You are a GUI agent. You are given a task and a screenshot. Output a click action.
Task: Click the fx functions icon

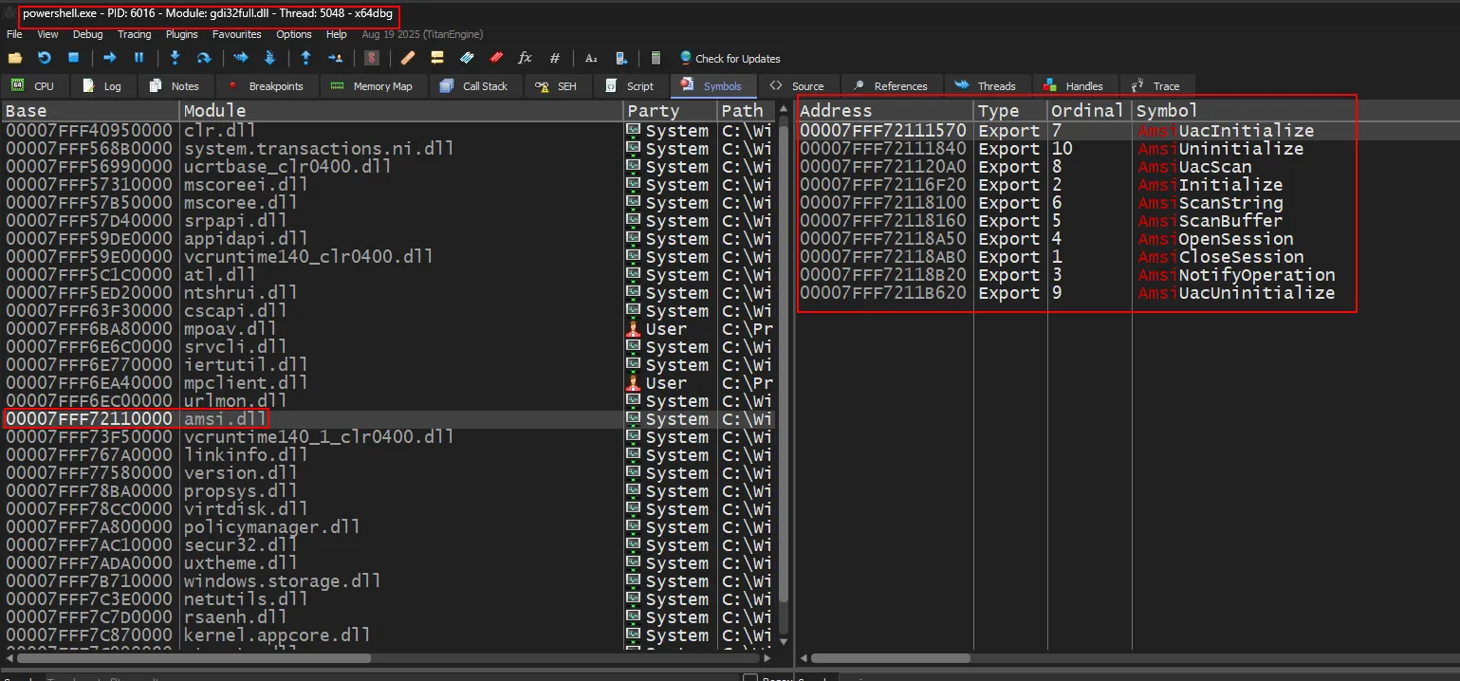525,58
